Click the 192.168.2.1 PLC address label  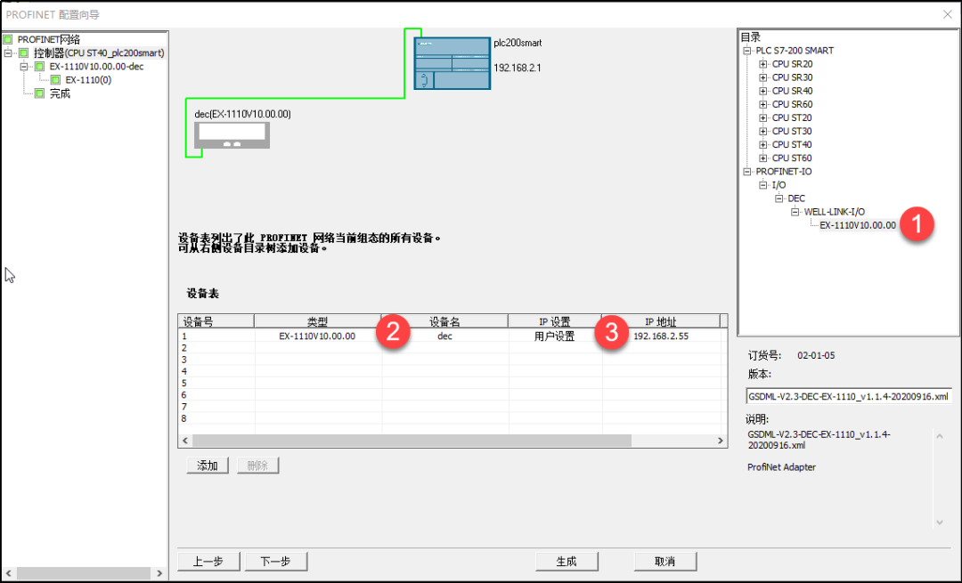[518, 68]
